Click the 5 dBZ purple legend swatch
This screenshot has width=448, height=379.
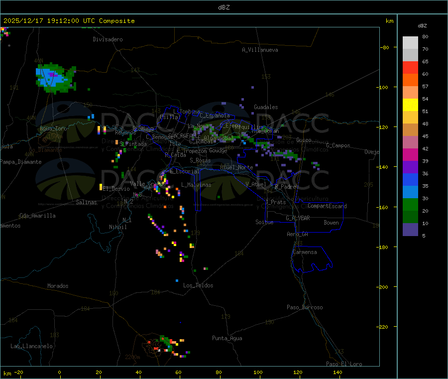410,229
